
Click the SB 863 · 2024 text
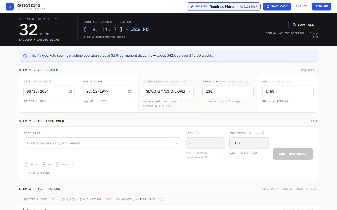pyautogui.click(x=35, y=101)
